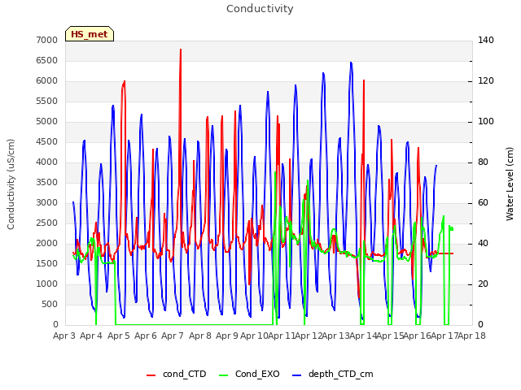Click the Cond_EXO legend label
Image resolution: width=521 pixels, height=390 pixels.
[257, 374]
